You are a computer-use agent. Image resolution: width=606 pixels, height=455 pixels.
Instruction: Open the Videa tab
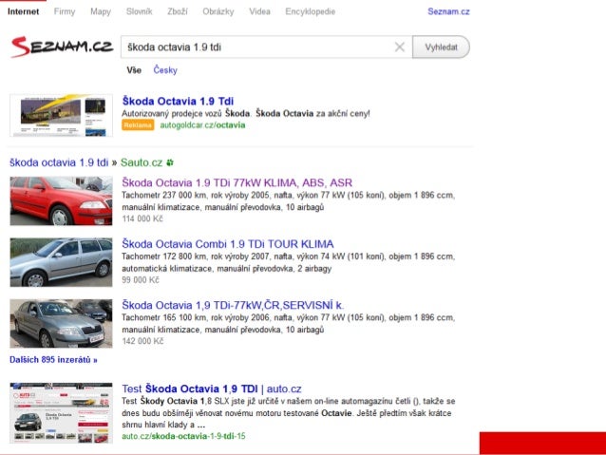coord(259,11)
